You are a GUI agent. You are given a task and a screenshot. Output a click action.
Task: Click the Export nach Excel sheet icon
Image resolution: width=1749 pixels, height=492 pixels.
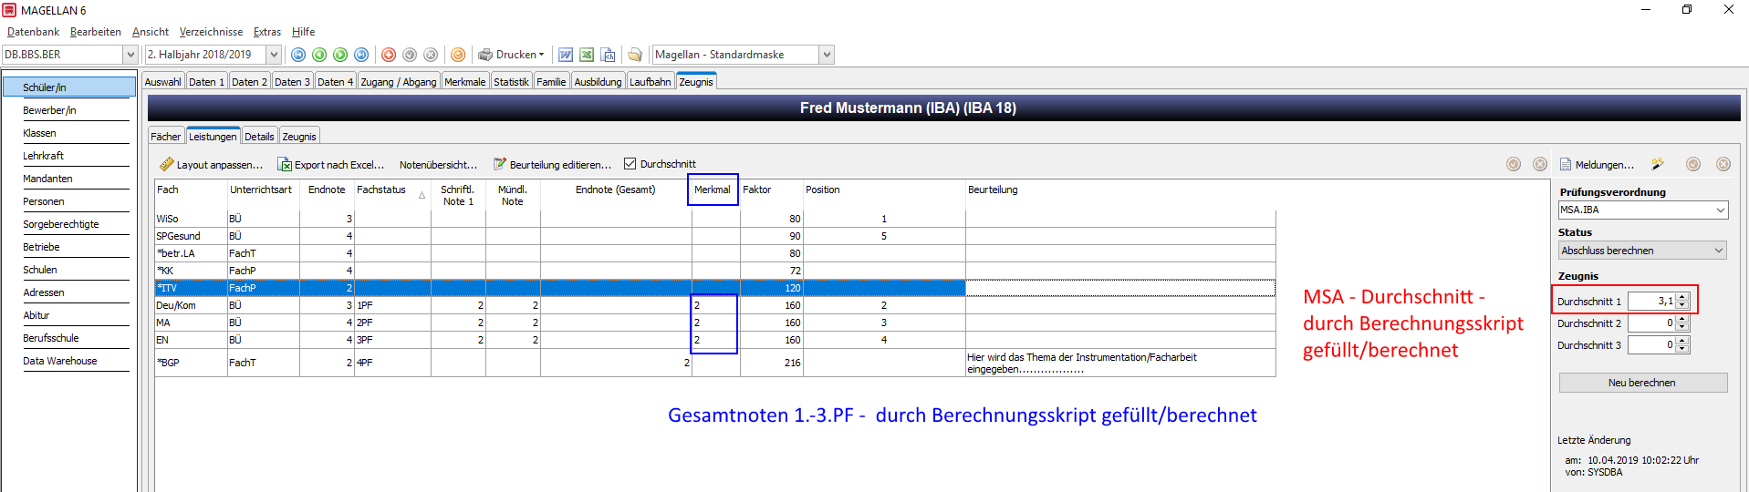285,164
